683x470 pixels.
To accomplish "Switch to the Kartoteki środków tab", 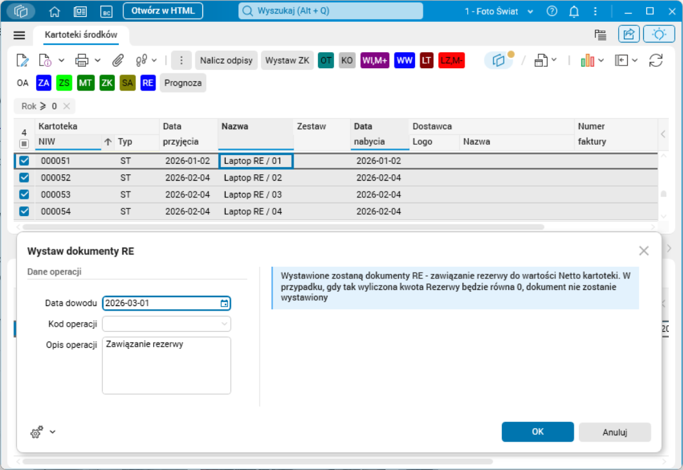I will click(x=81, y=35).
